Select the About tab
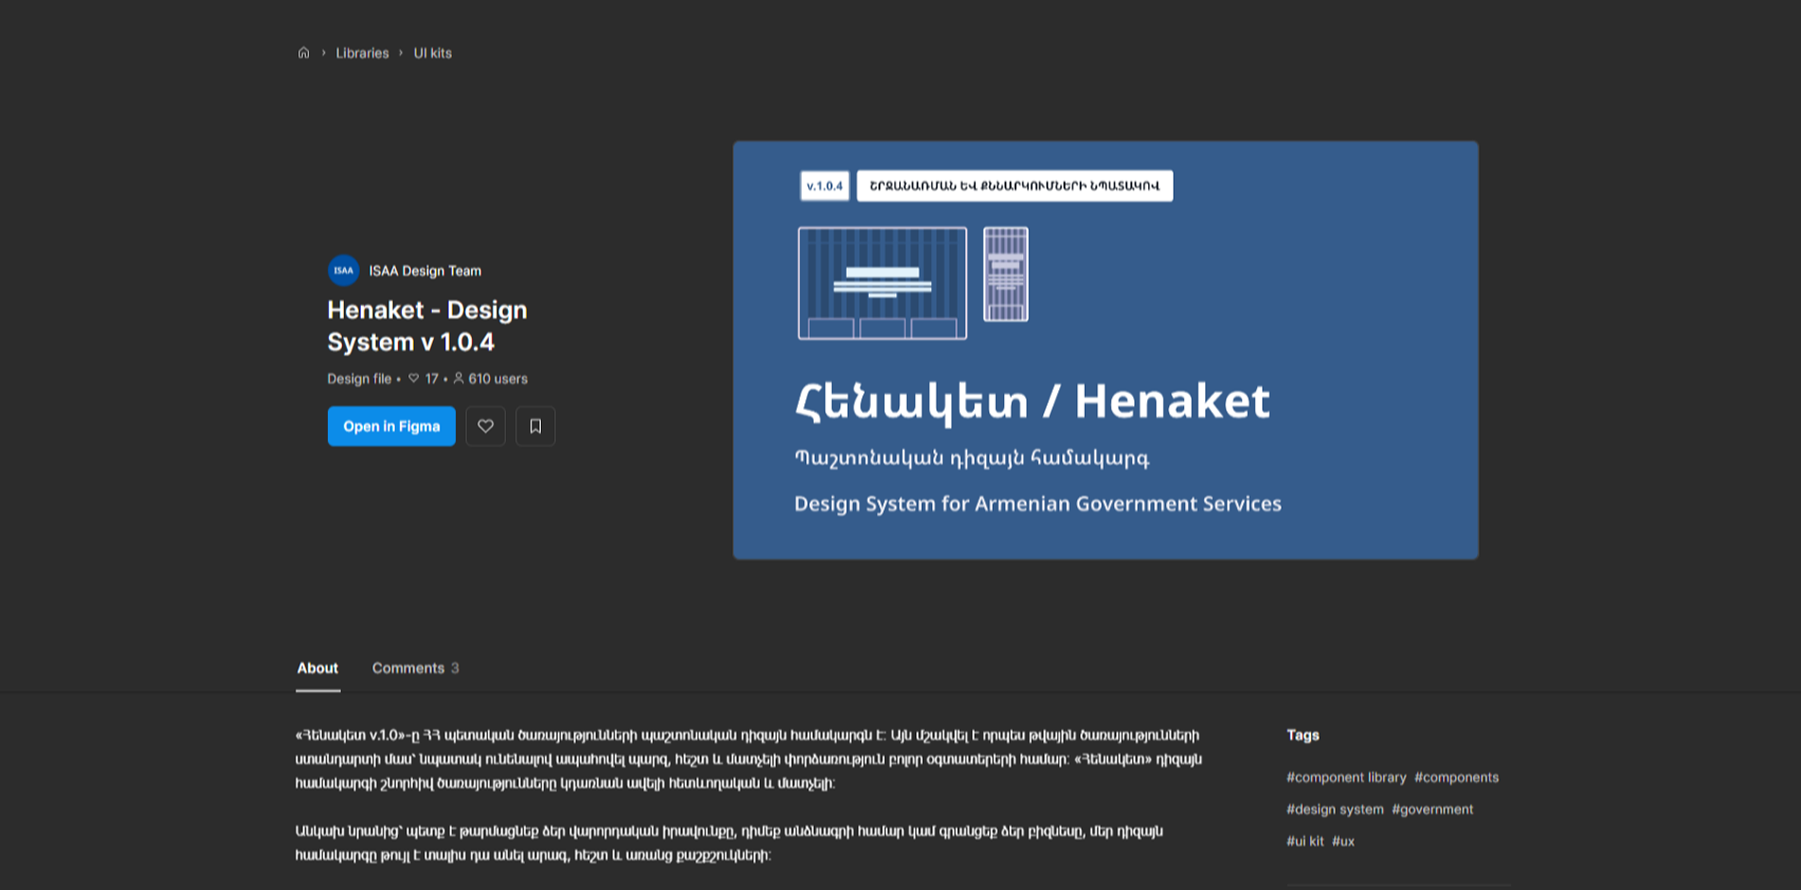1801x890 pixels. click(x=317, y=668)
